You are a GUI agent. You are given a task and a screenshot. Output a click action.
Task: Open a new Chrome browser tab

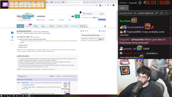101,2
